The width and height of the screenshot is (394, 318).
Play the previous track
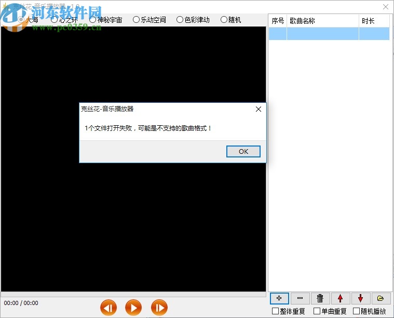click(108, 308)
